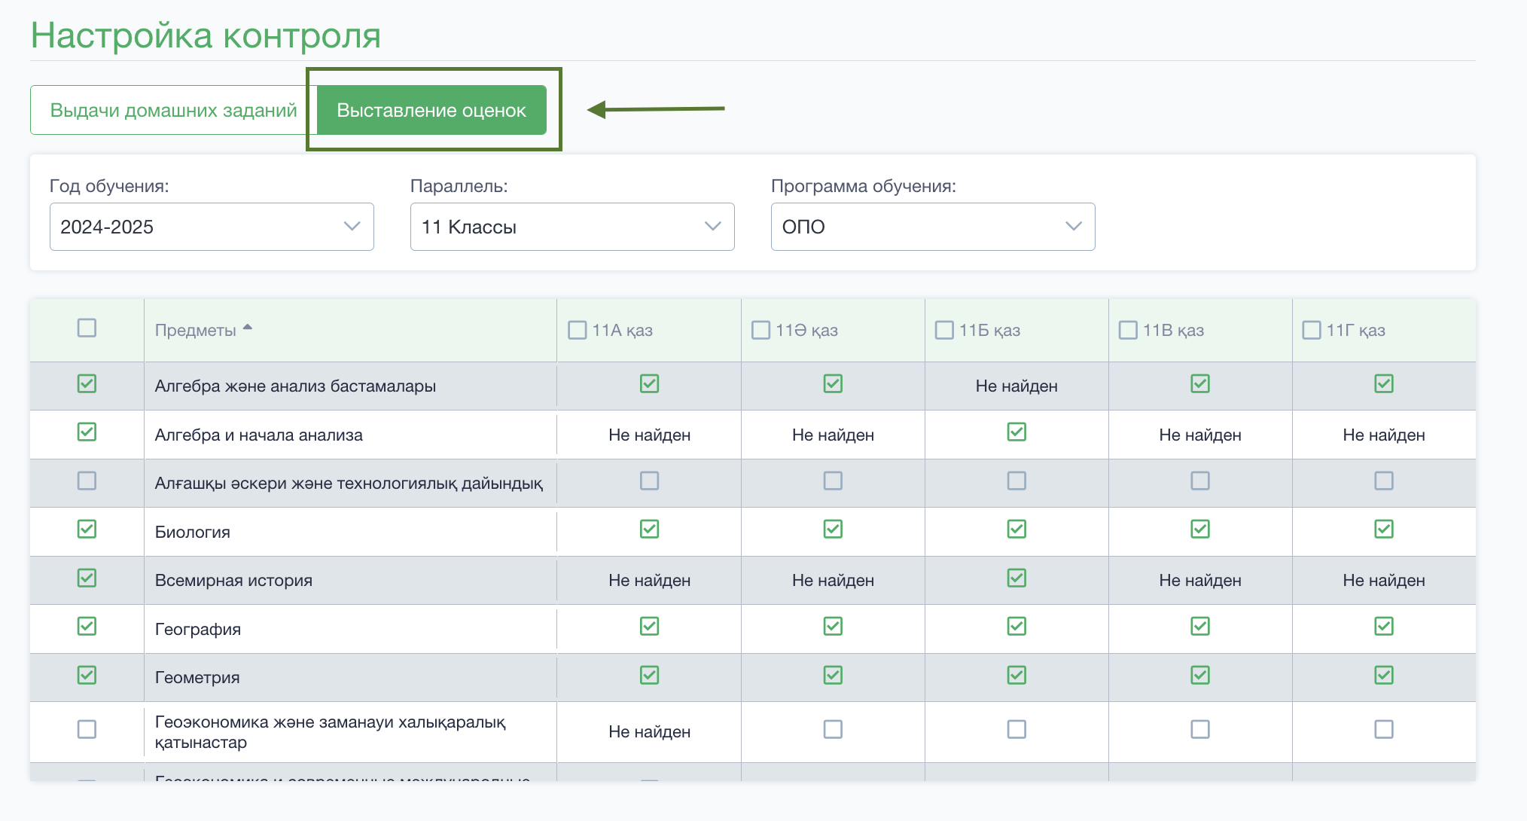Open the Год обучения dropdown chevron
The image size is (1527, 821).
(x=352, y=226)
